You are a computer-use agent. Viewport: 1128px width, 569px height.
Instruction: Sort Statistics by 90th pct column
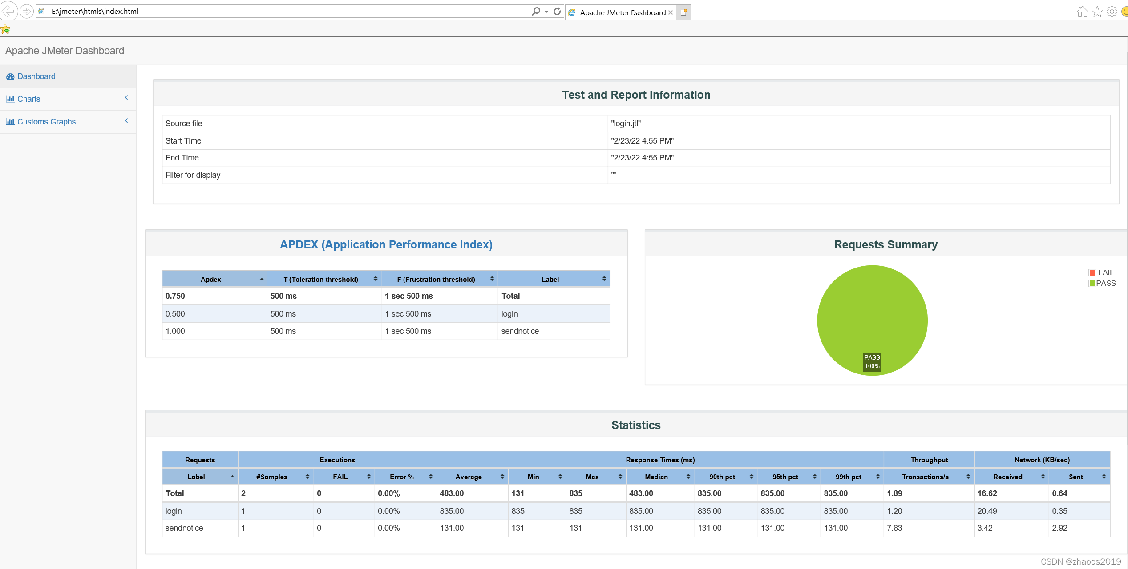click(x=726, y=477)
